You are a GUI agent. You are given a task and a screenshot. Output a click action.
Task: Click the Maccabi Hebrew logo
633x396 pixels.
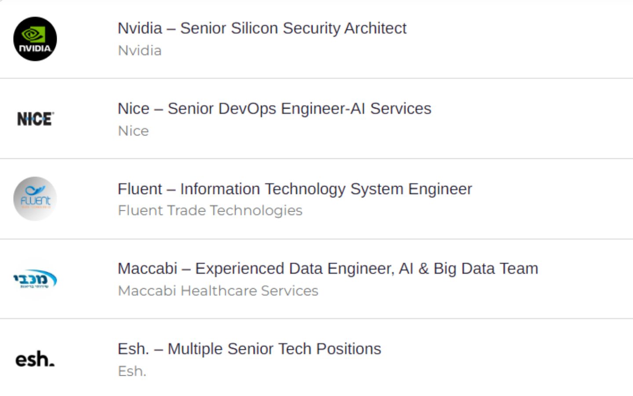coord(35,279)
